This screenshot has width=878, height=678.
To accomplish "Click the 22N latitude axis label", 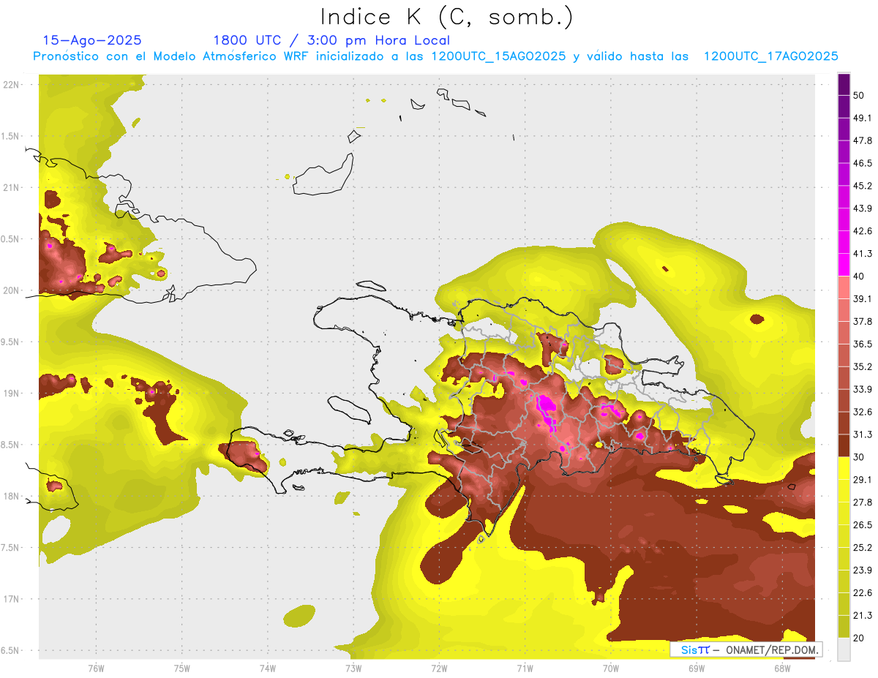I will click(x=11, y=84).
